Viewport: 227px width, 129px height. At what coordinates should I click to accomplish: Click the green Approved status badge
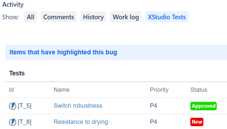coord(204,106)
